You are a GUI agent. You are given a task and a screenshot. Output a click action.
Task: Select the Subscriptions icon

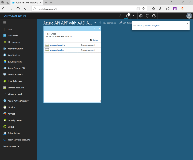(x=5, y=133)
